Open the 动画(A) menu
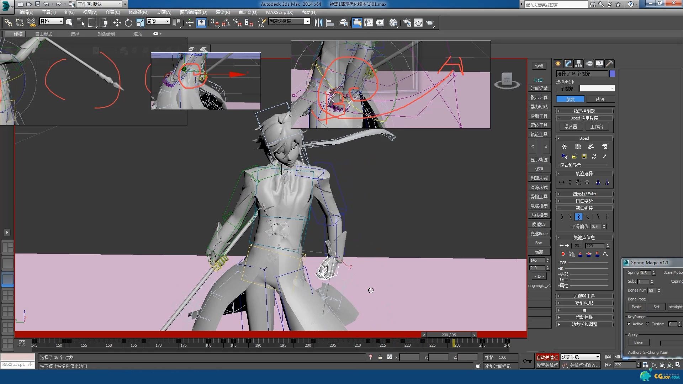 (164, 12)
